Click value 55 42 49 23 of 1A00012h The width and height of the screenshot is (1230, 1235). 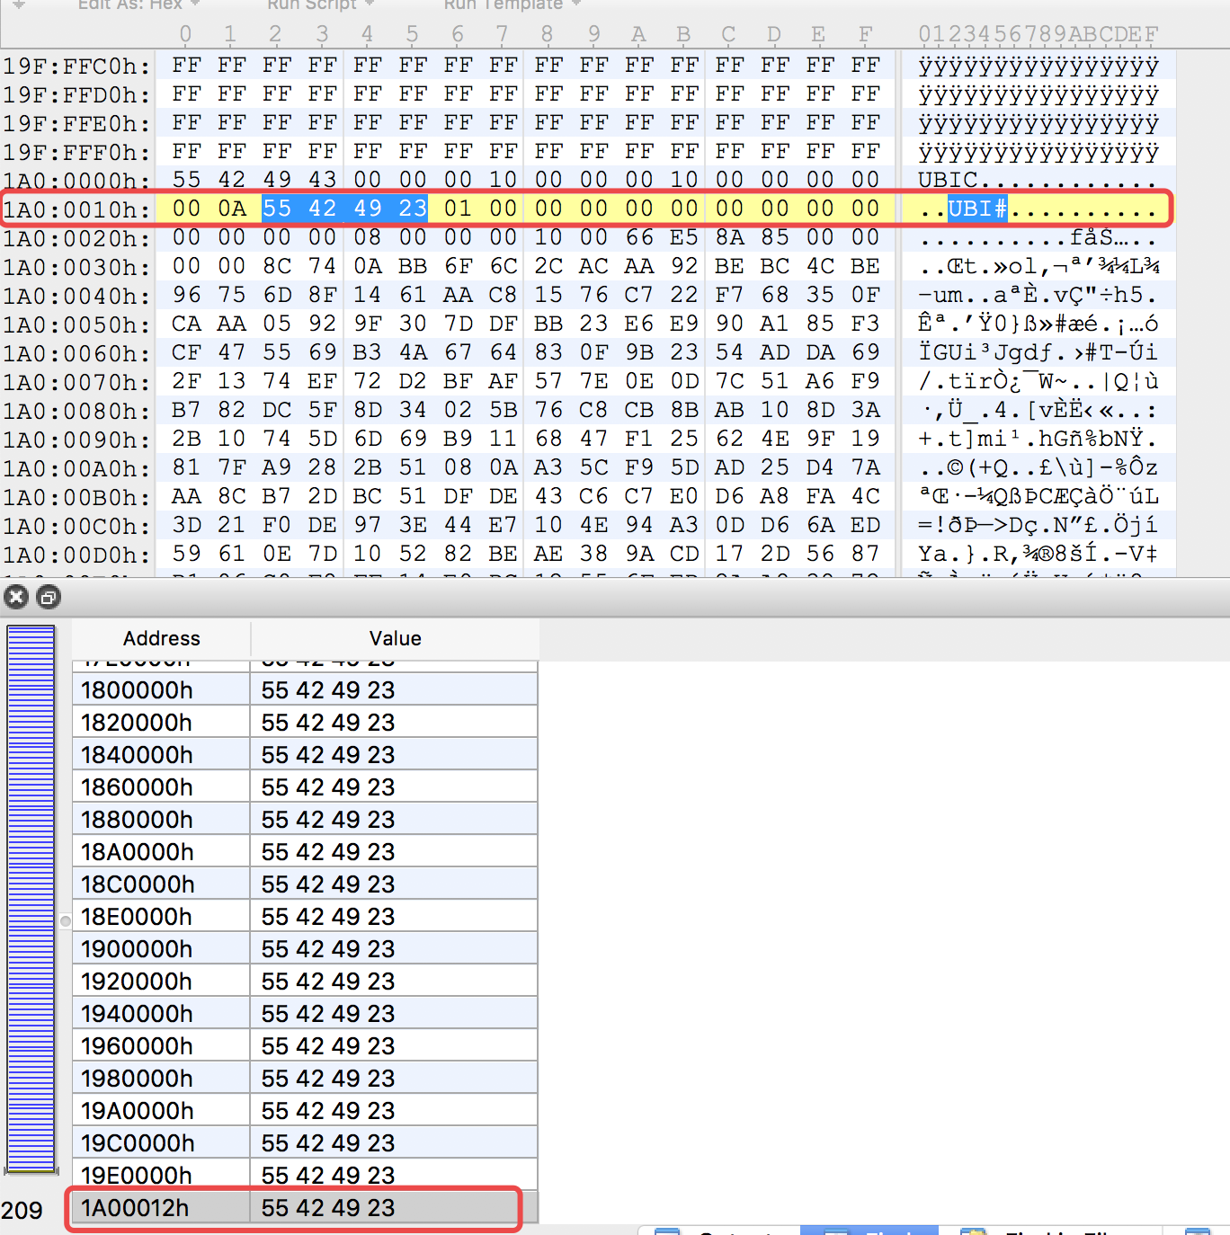point(328,1208)
